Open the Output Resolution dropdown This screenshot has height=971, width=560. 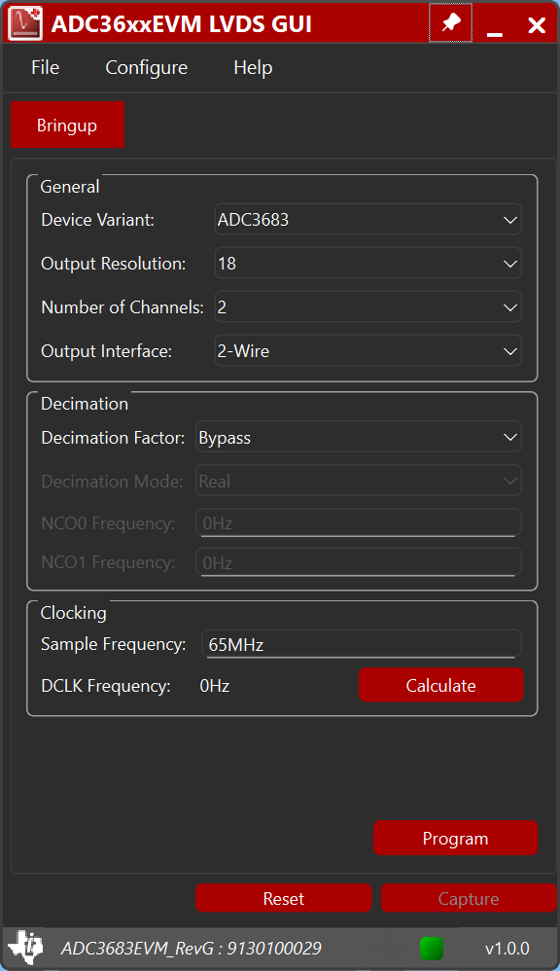tap(367, 263)
